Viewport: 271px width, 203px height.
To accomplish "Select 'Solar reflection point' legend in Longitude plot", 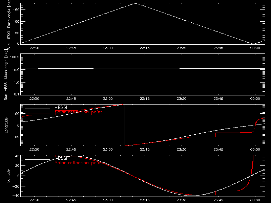I will [x=78, y=112].
